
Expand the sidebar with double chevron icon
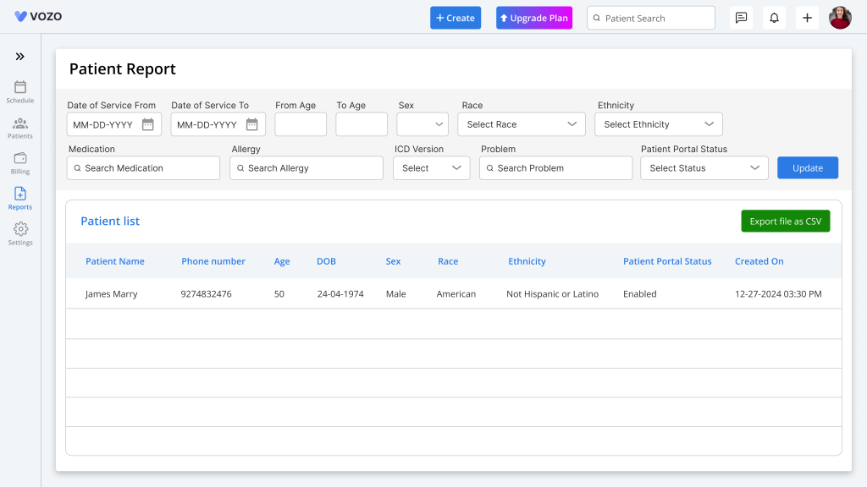pyautogui.click(x=20, y=57)
